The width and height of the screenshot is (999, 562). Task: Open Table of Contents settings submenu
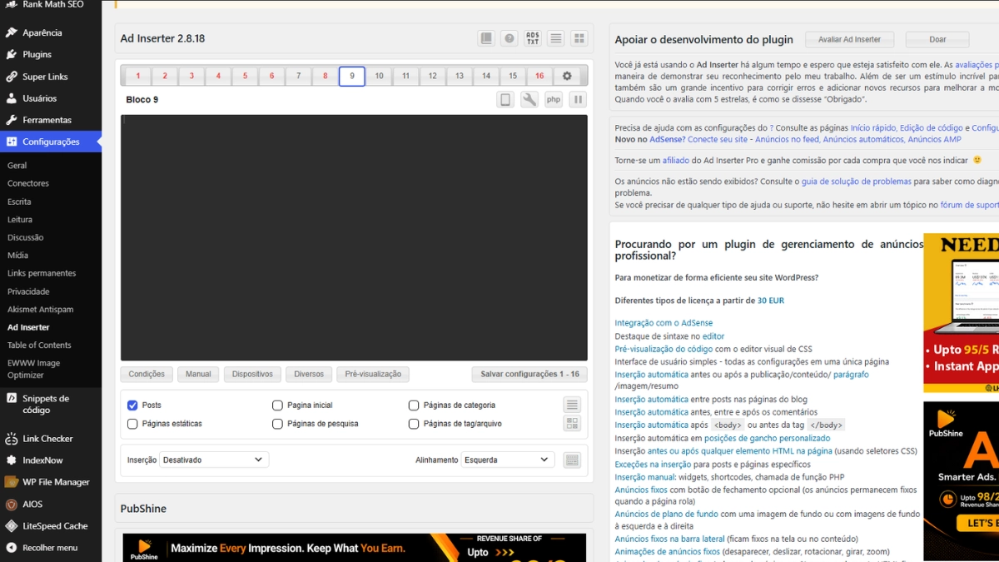click(x=39, y=345)
